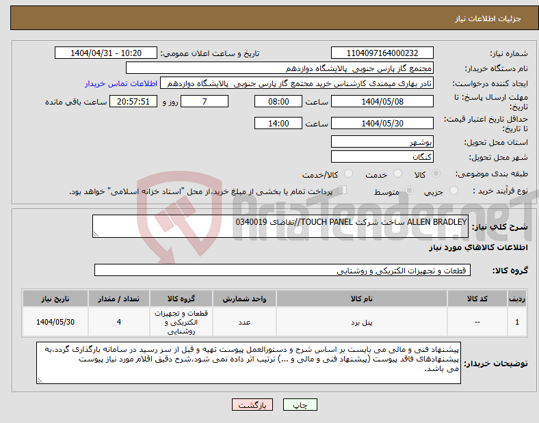Open the اطلاعات تماس خریدار link
The width and height of the screenshot is (539, 423).
[121, 83]
